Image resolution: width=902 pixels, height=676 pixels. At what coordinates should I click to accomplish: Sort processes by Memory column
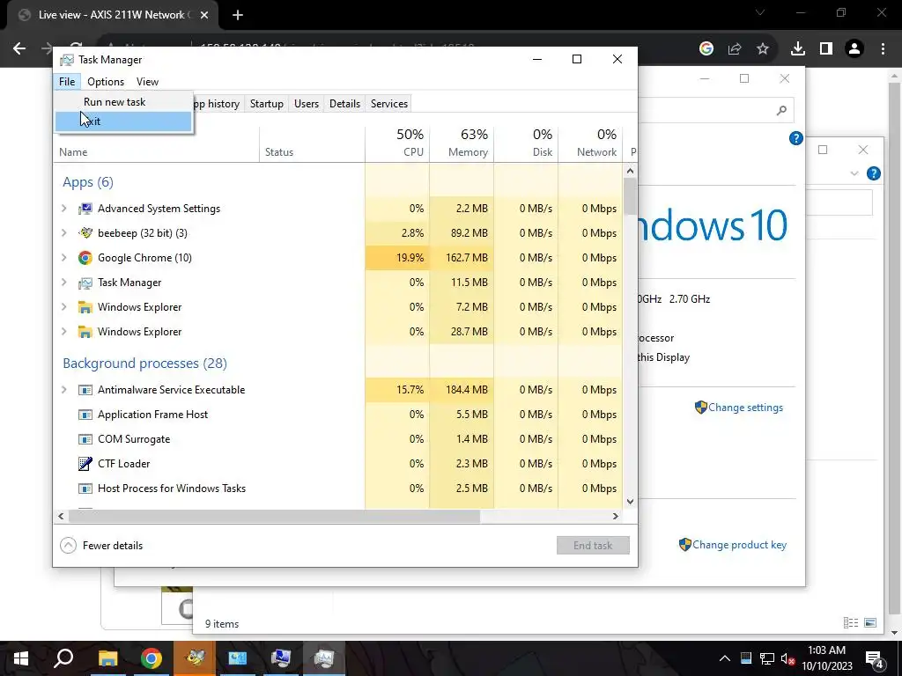pos(462,143)
